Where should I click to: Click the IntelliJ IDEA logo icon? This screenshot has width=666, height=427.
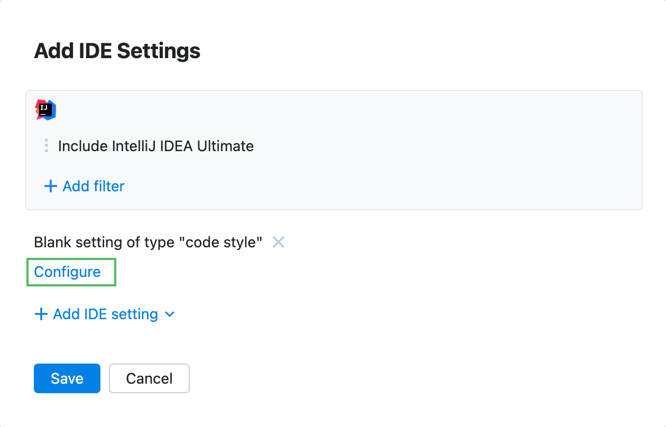[45, 109]
